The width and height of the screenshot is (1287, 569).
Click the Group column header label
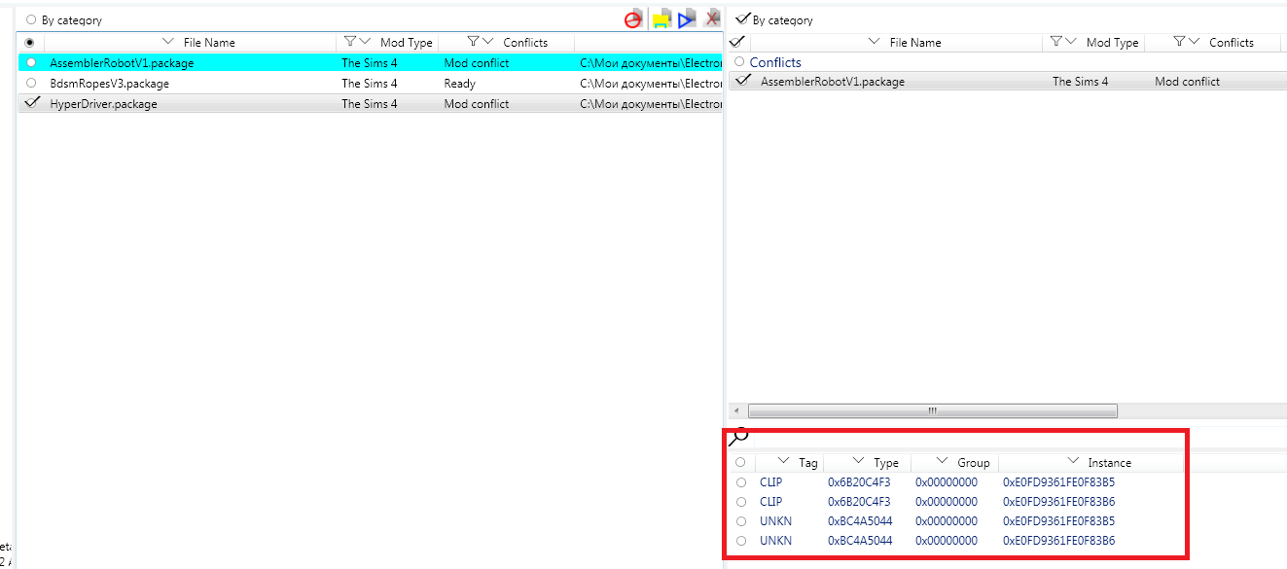pos(973,463)
